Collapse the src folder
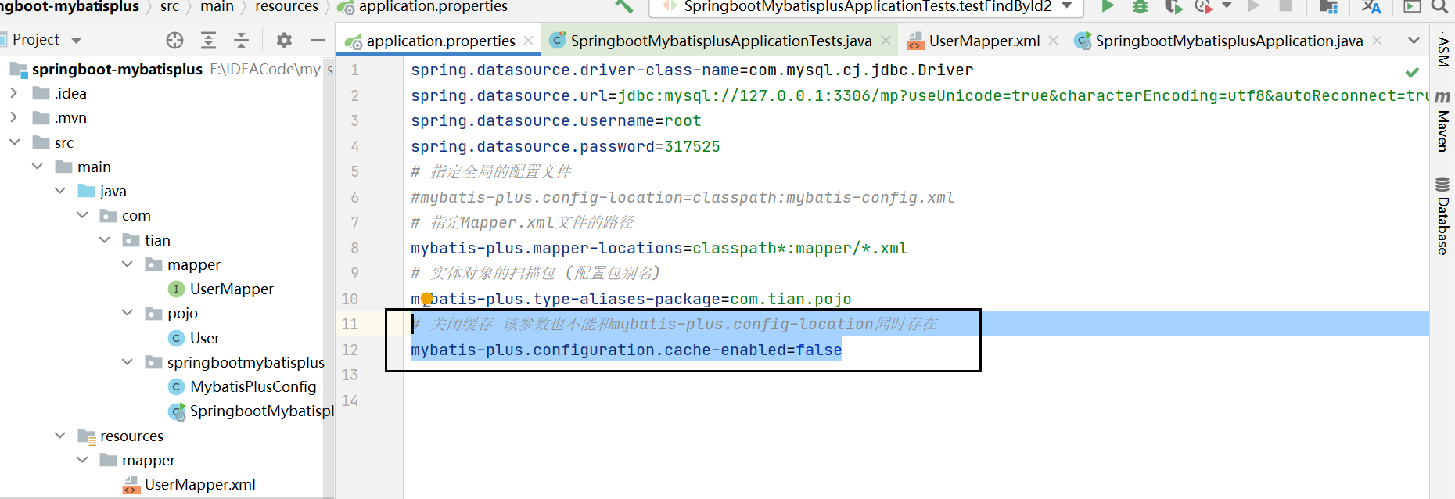The image size is (1455, 499). [x=14, y=142]
